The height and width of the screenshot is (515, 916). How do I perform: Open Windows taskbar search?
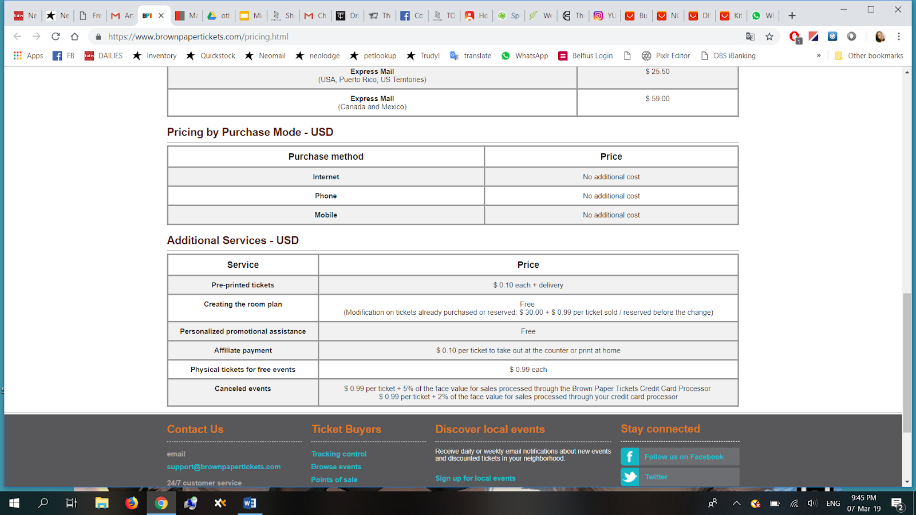pos(43,503)
